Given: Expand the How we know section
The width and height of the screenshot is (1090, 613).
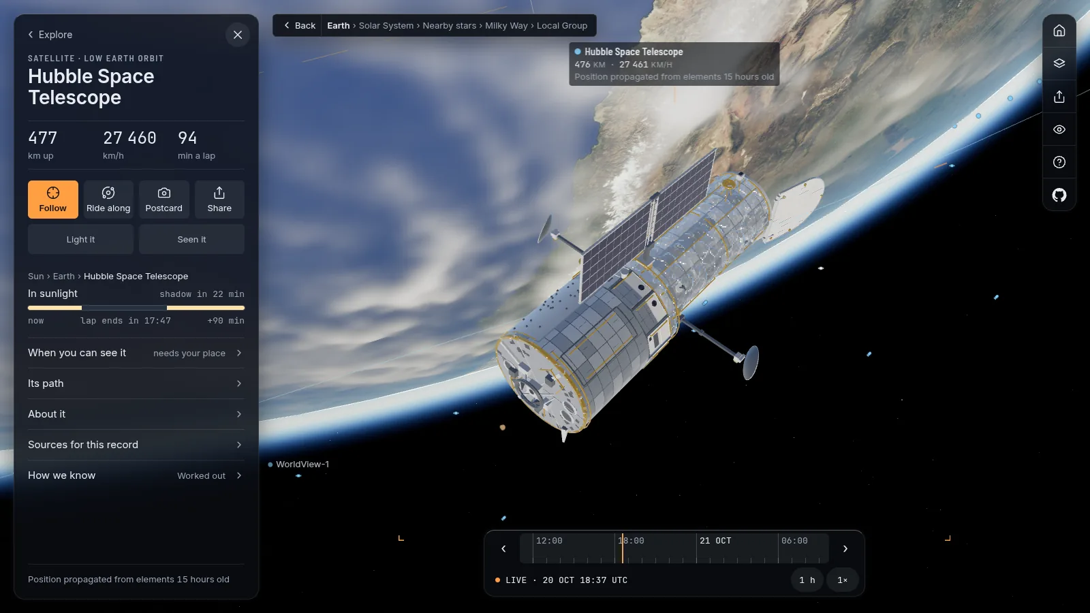Looking at the screenshot, I should [136, 475].
